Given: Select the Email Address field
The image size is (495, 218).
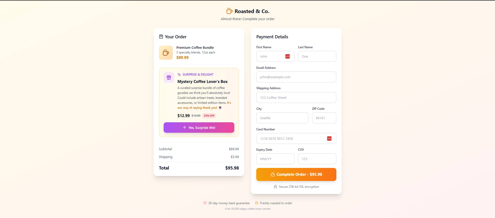Looking at the screenshot, I should tap(296, 77).
